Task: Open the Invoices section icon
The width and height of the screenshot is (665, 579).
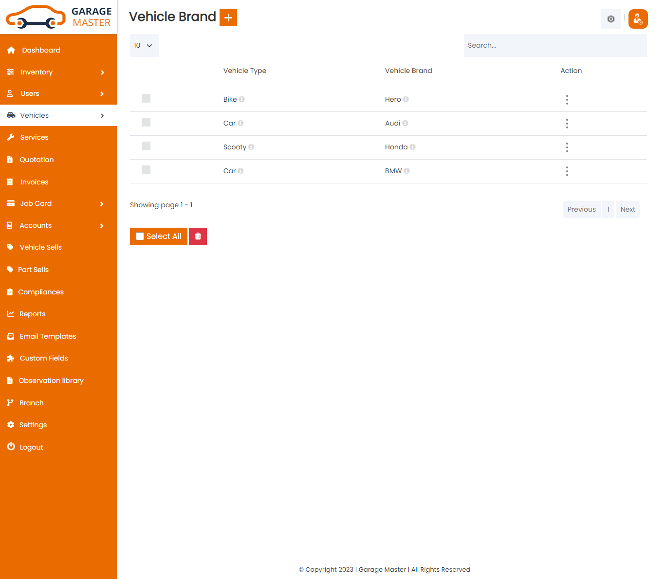Action: 11,181
